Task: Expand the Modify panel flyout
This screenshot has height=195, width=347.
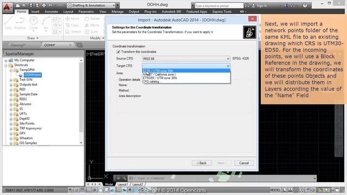Action: click(97, 38)
